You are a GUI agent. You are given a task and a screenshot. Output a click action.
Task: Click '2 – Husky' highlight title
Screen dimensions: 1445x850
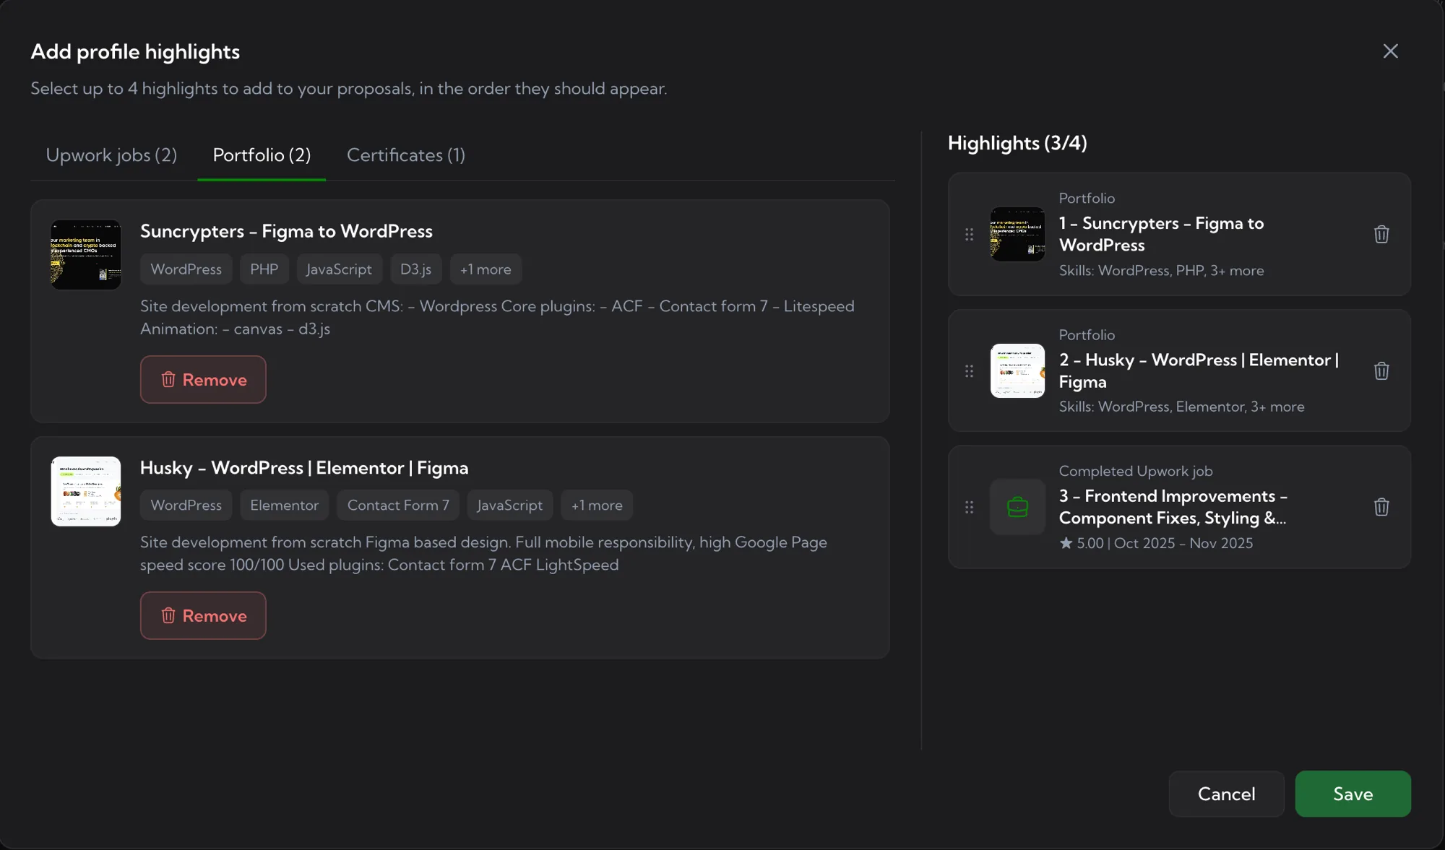tap(1199, 370)
